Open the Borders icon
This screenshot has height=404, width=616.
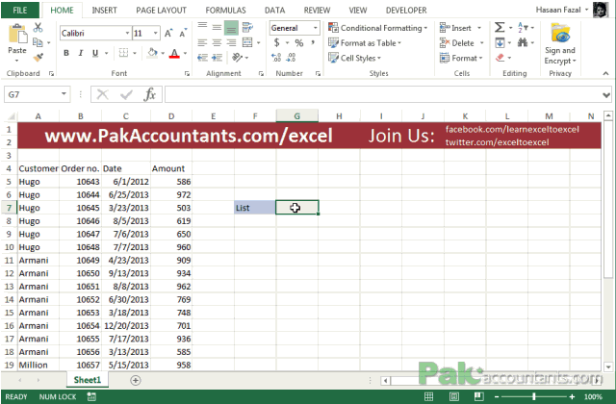click(x=123, y=53)
